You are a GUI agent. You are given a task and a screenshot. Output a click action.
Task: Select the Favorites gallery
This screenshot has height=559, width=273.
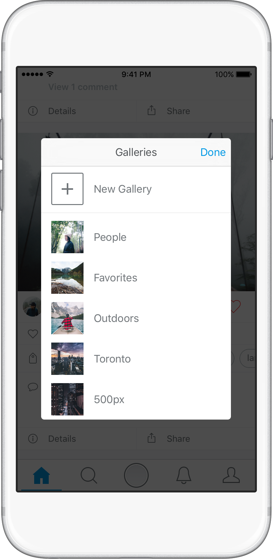tap(136, 278)
